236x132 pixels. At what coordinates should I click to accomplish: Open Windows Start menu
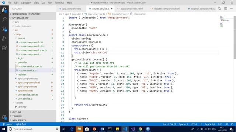[4, 129]
